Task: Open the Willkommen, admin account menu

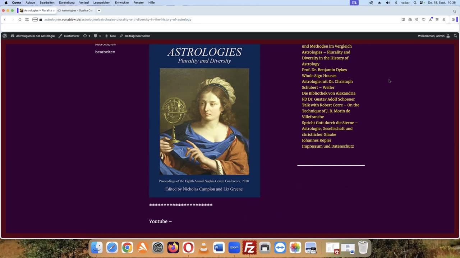Action: (434, 36)
